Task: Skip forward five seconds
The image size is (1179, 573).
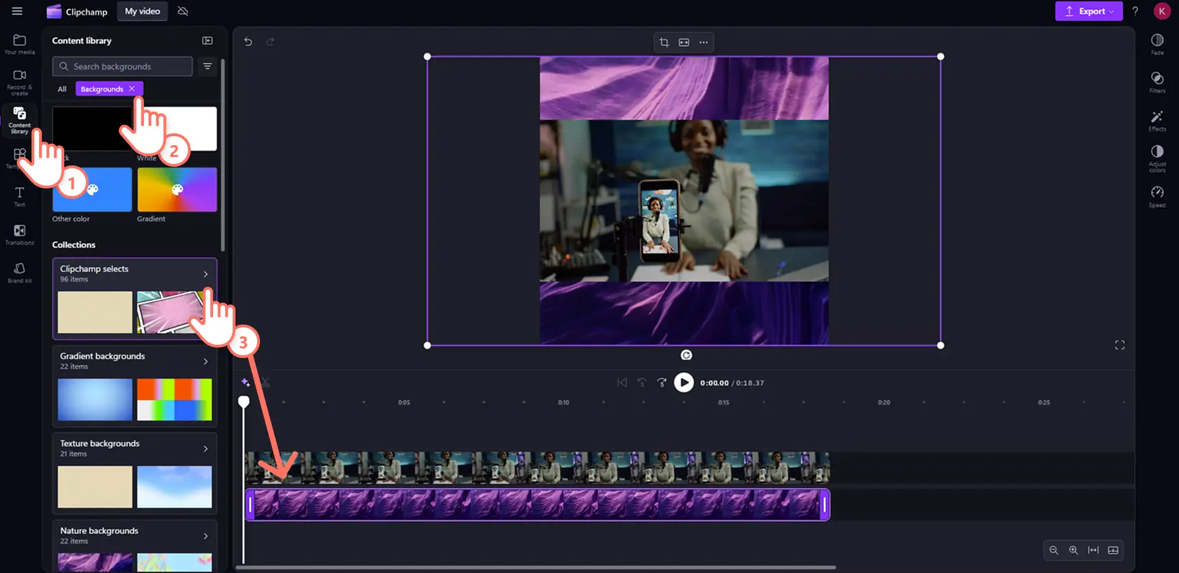Action: [661, 382]
